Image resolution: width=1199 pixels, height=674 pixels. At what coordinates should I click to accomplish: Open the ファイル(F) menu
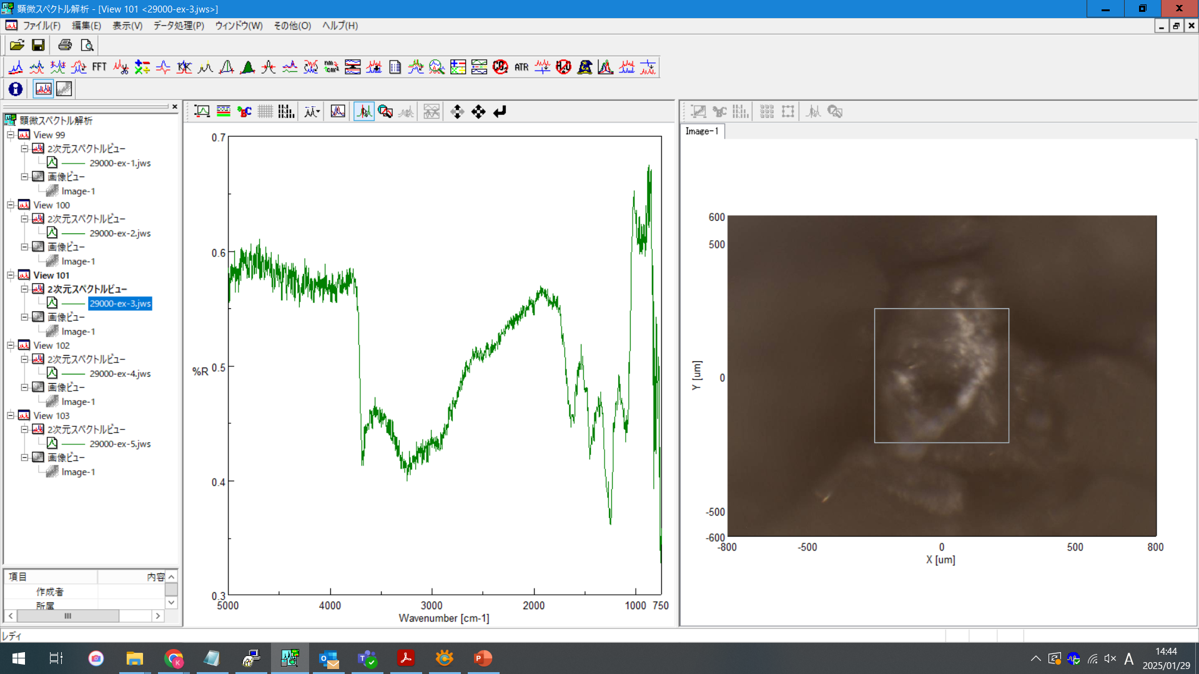point(42,26)
